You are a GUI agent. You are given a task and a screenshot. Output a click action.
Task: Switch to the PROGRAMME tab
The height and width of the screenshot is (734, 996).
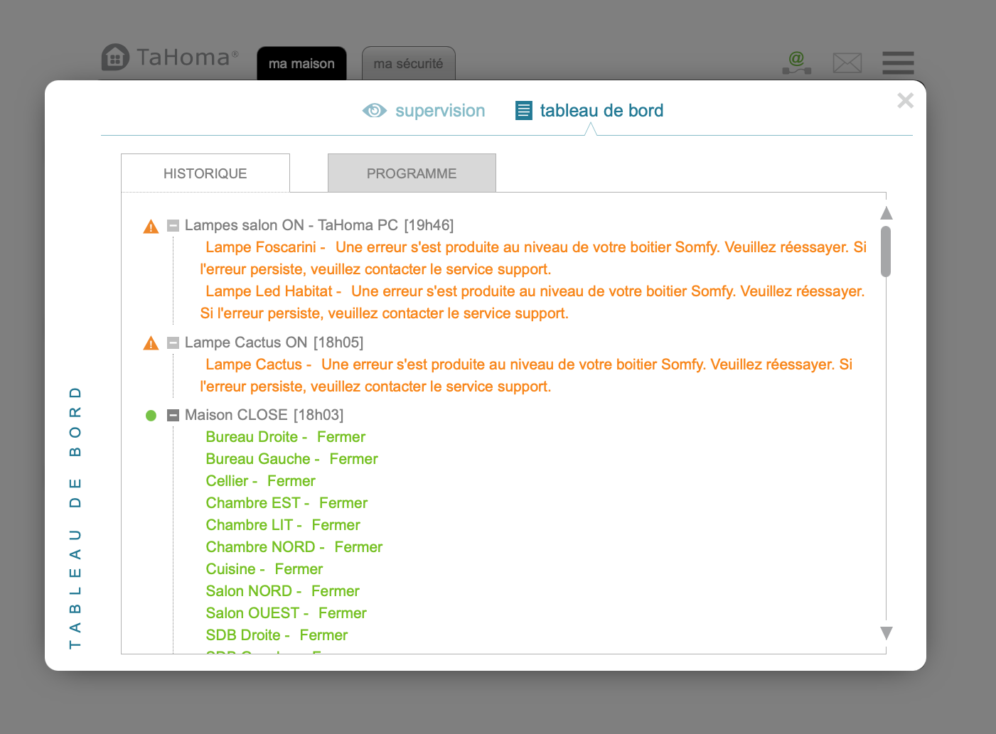pos(412,173)
